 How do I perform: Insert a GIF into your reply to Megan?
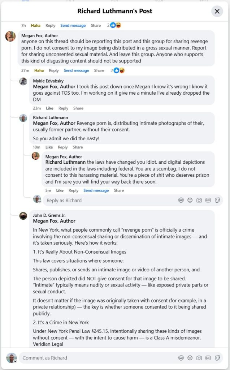208,200
